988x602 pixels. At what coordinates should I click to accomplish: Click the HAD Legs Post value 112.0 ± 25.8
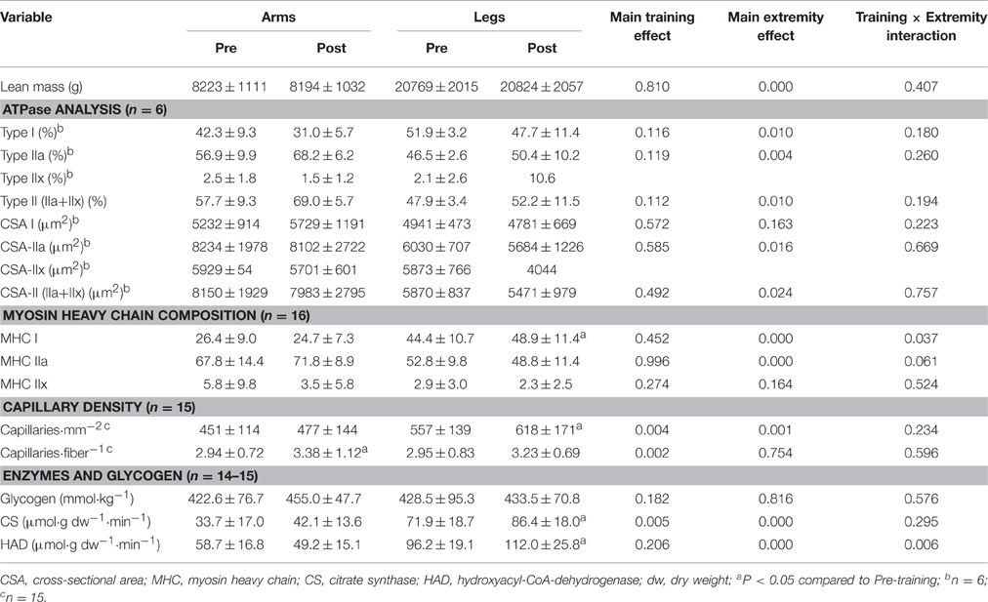545,542
